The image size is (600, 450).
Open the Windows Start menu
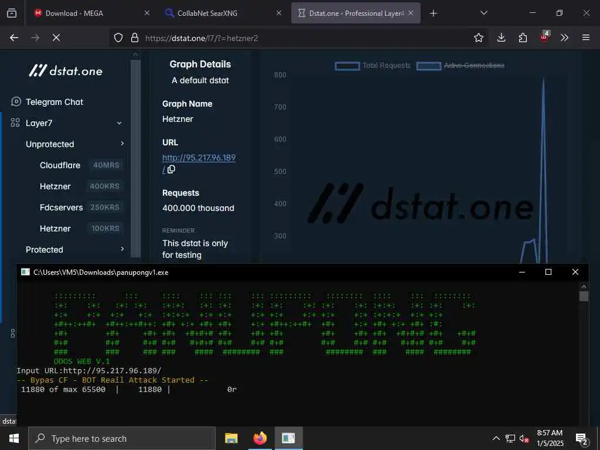(x=14, y=438)
